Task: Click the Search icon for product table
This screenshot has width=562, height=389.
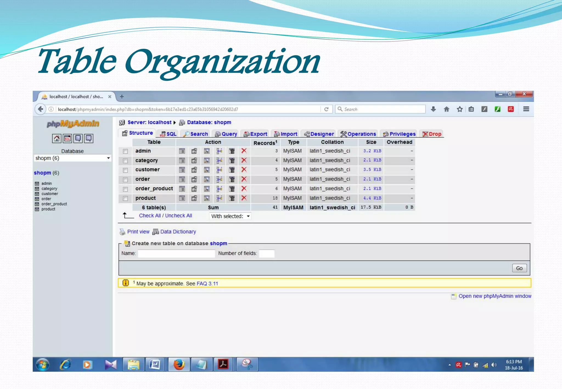Action: point(207,198)
